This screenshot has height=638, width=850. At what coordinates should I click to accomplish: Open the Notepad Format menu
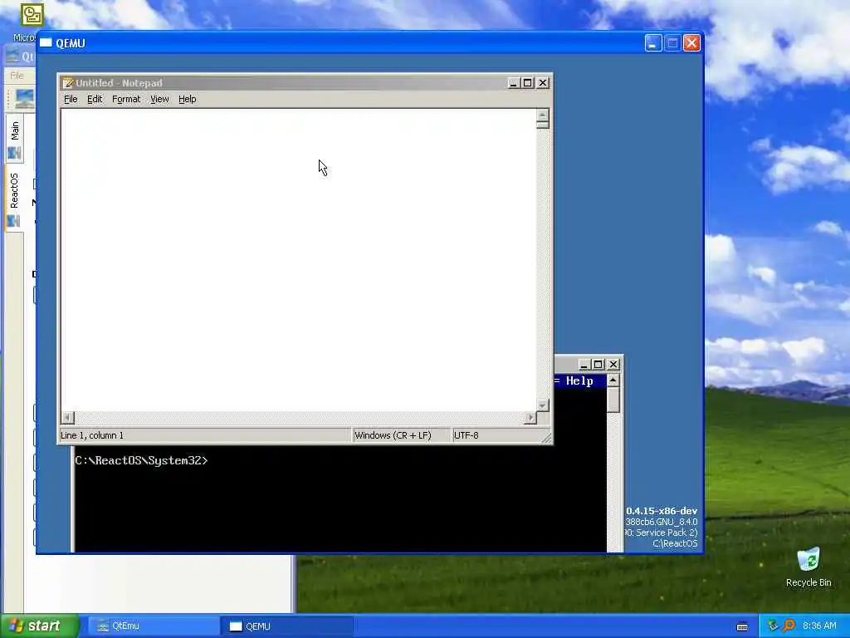coord(126,100)
